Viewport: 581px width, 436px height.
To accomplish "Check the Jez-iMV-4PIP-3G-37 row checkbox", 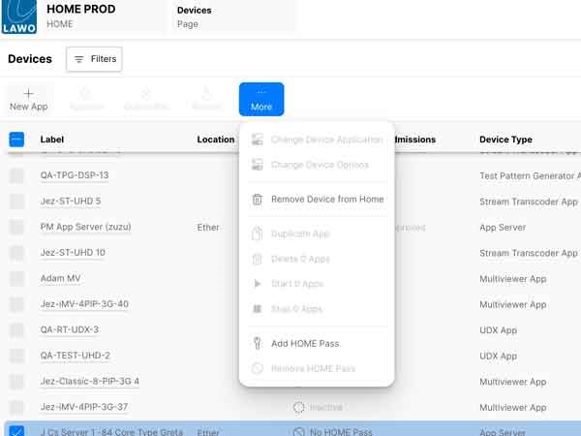I will tap(16, 408).
